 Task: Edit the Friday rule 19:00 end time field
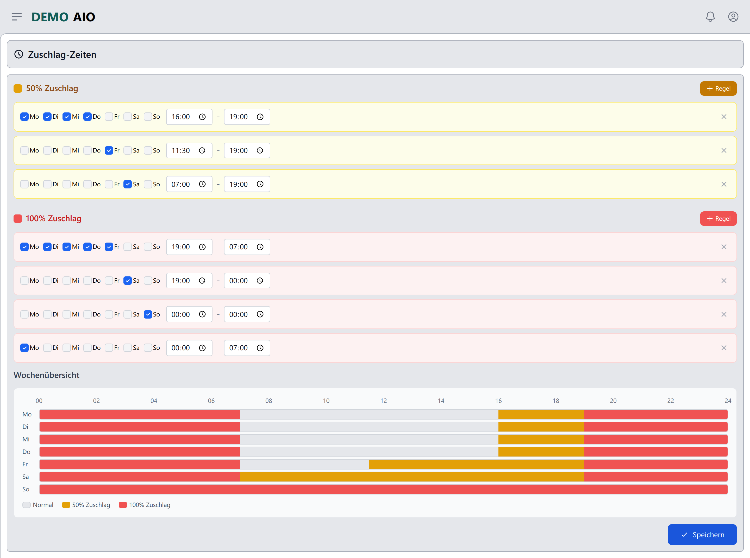pos(247,151)
